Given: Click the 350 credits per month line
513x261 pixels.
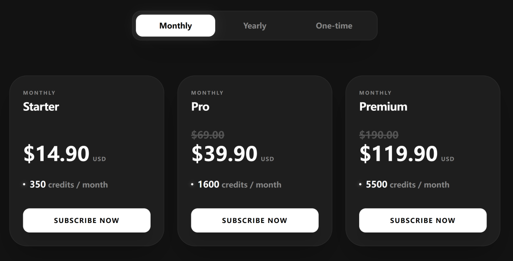Looking at the screenshot, I should tap(68, 184).
